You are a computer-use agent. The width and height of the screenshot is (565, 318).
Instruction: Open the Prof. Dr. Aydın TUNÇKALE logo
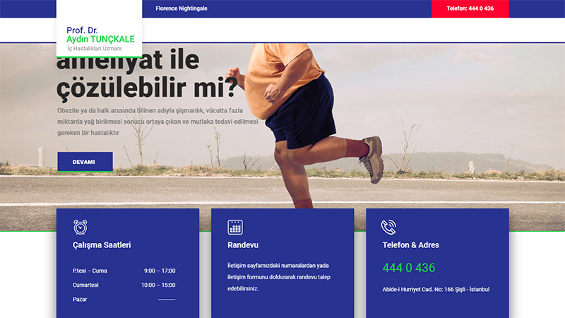100,39
